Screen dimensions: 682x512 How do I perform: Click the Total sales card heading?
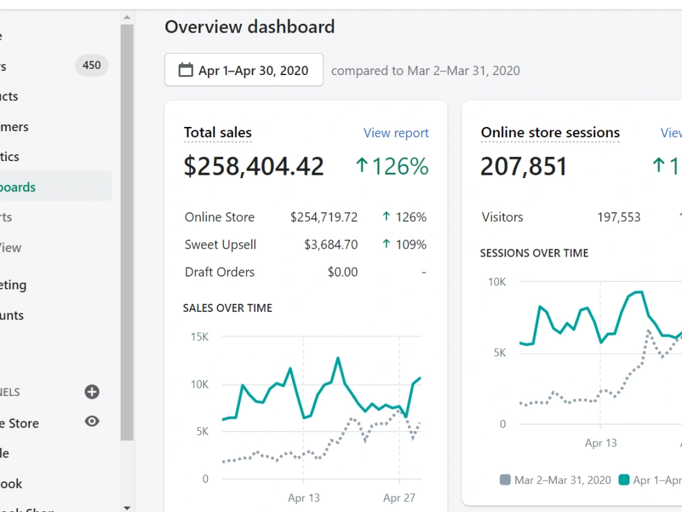tap(218, 132)
